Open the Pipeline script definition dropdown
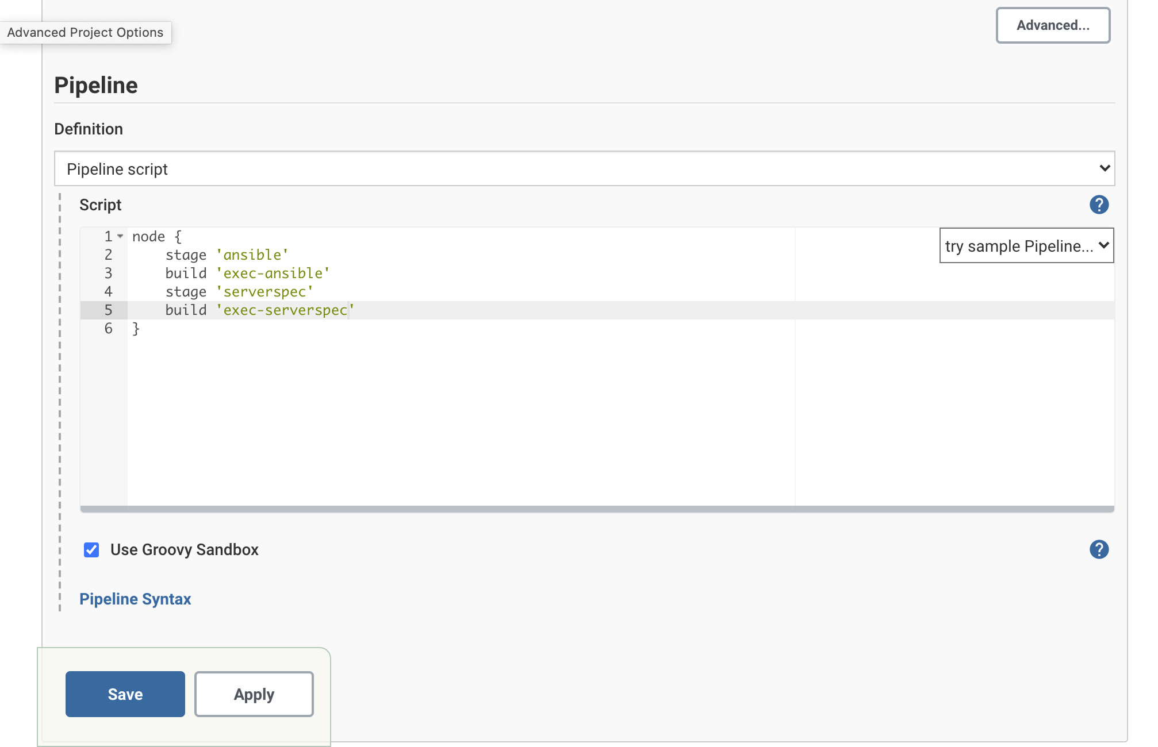 tap(584, 169)
